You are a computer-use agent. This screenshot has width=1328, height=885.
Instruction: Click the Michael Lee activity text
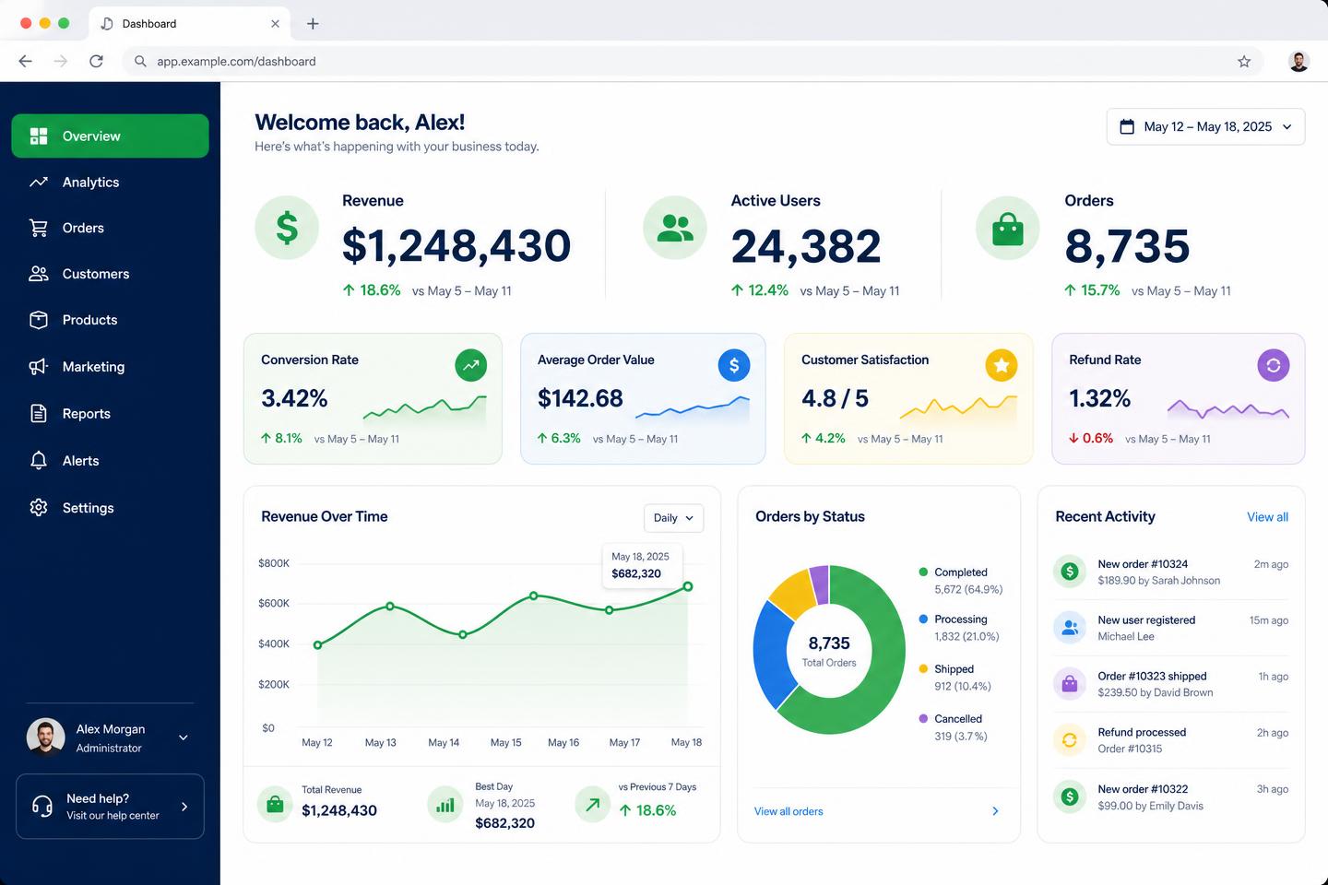[x=1126, y=637]
